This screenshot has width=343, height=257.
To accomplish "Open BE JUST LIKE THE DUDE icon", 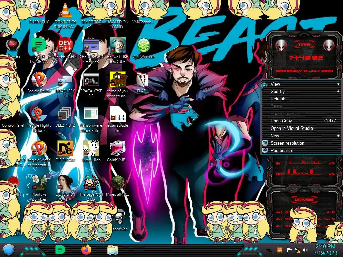I will 118,50.
